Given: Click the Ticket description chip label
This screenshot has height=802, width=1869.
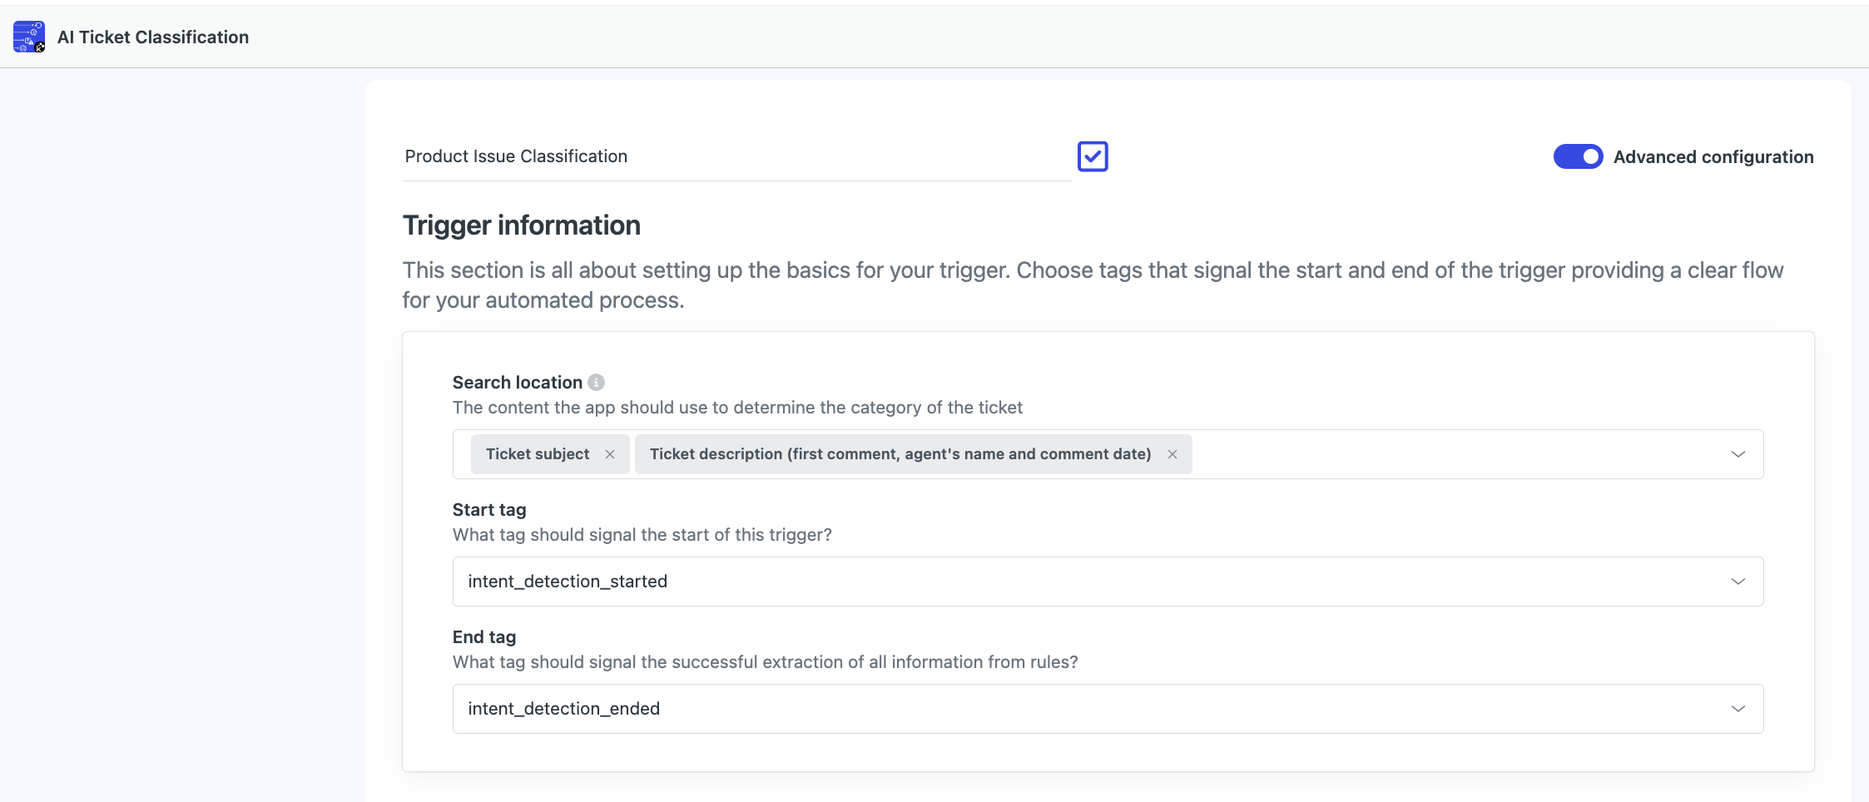Looking at the screenshot, I should (x=900, y=454).
